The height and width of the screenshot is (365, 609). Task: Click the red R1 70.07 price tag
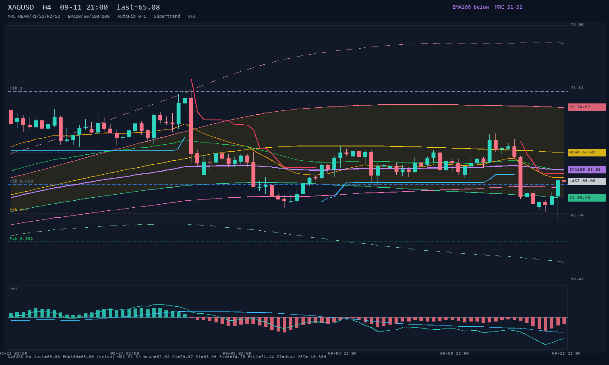tap(587, 107)
